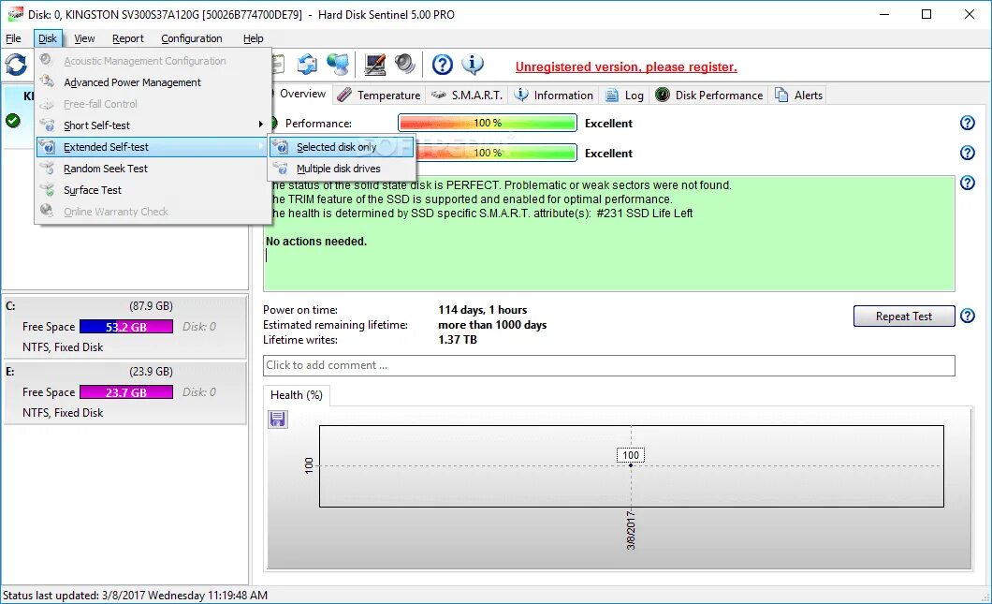Open the Configuration menu

(x=192, y=38)
